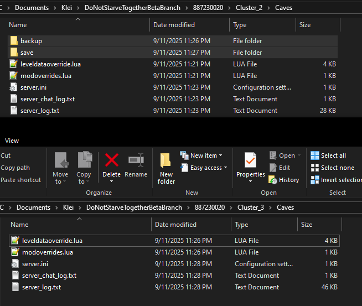Click the Move to icon
Screen dimensions: 362x306
60,160
